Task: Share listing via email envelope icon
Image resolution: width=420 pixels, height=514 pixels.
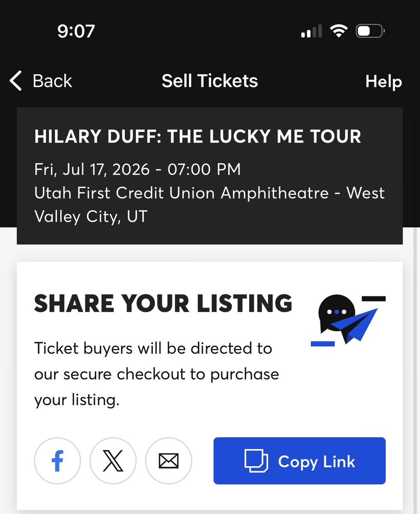Action: click(169, 461)
